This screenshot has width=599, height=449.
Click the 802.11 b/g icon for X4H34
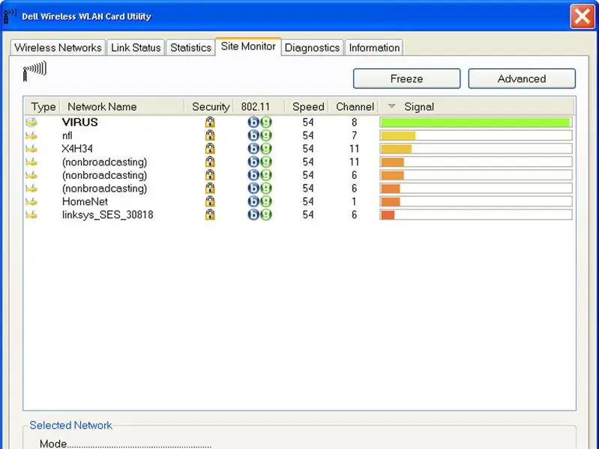(x=260, y=149)
